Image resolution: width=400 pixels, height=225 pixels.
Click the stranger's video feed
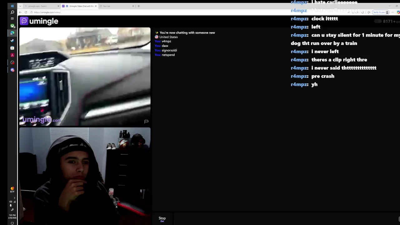click(x=85, y=77)
